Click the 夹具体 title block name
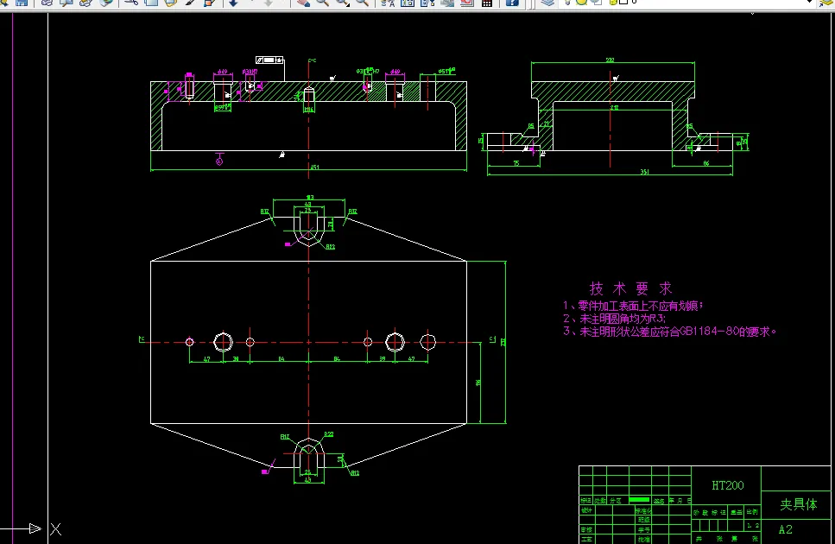 [x=798, y=504]
